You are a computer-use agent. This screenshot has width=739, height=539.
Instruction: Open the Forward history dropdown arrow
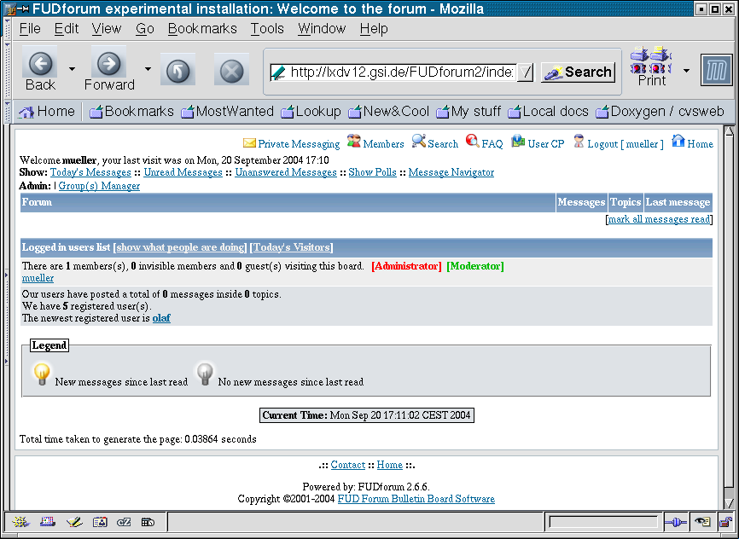[x=148, y=69]
